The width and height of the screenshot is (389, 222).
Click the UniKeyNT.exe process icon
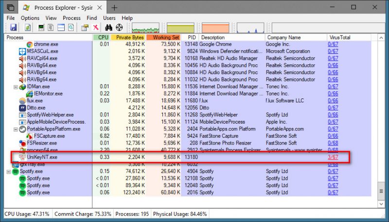tap(22, 157)
